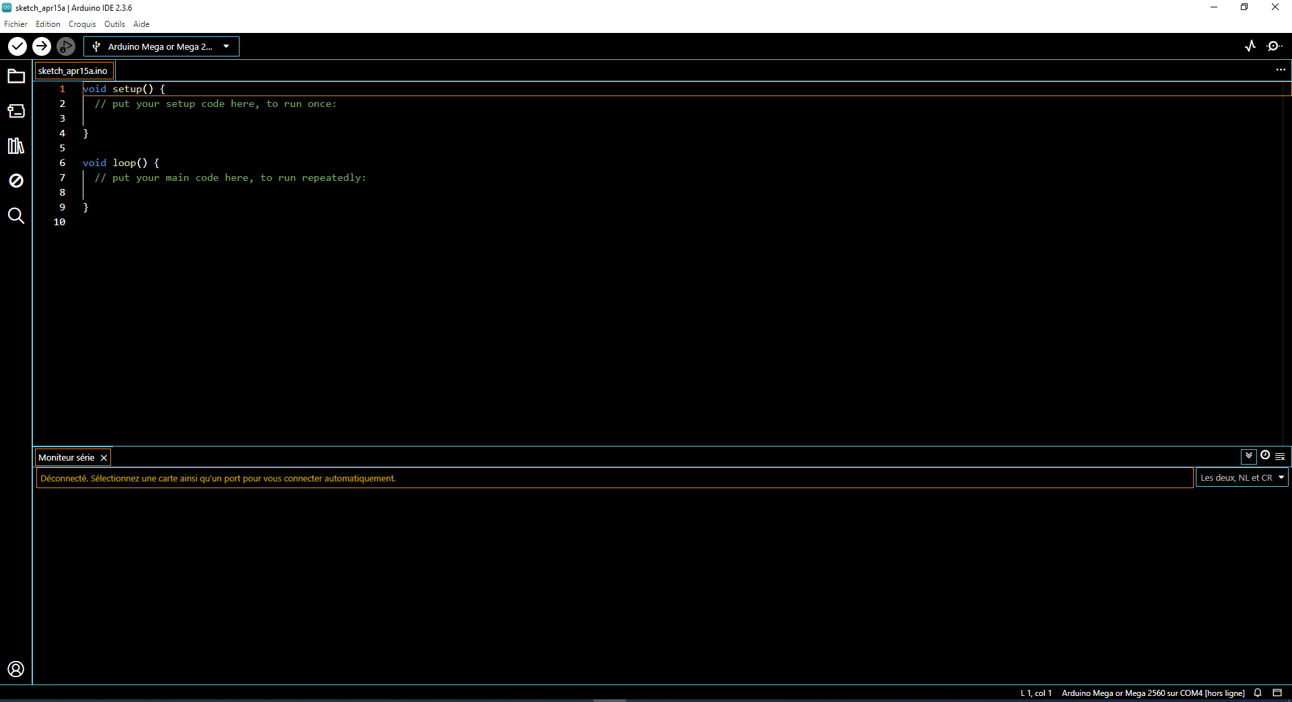Screen dimensions: 1292x702
Task: Open the Debug sidebar panel
Action: point(16,181)
